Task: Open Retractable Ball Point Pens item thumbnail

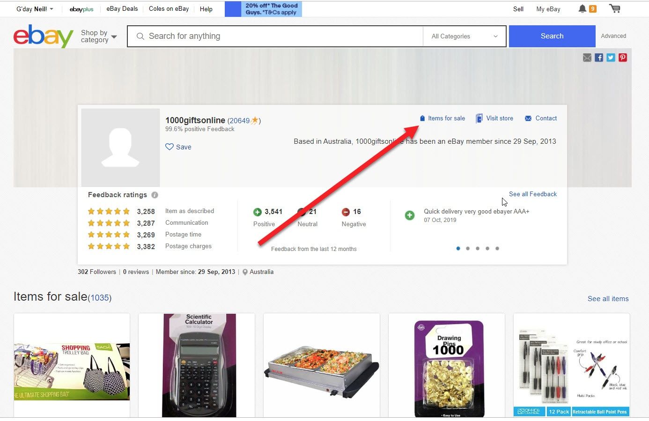Action: point(572,365)
